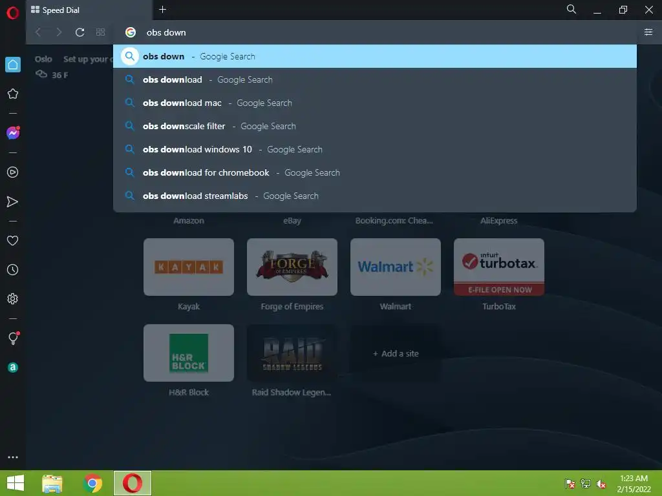Viewport: 662px width, 496px height.
Task: Select 'obs download mac' suggestion
Action: [375, 103]
